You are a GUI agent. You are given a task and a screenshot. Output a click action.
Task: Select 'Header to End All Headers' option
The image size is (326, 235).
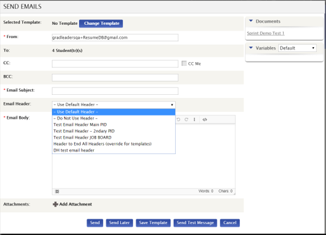[113, 144]
